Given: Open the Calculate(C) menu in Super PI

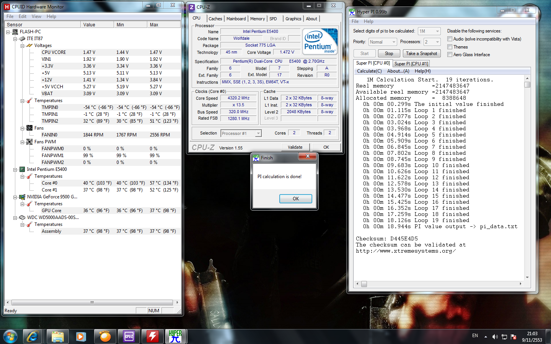Looking at the screenshot, I should [369, 71].
